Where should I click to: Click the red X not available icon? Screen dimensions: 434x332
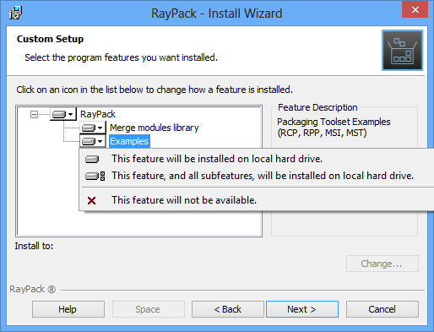tap(91, 200)
